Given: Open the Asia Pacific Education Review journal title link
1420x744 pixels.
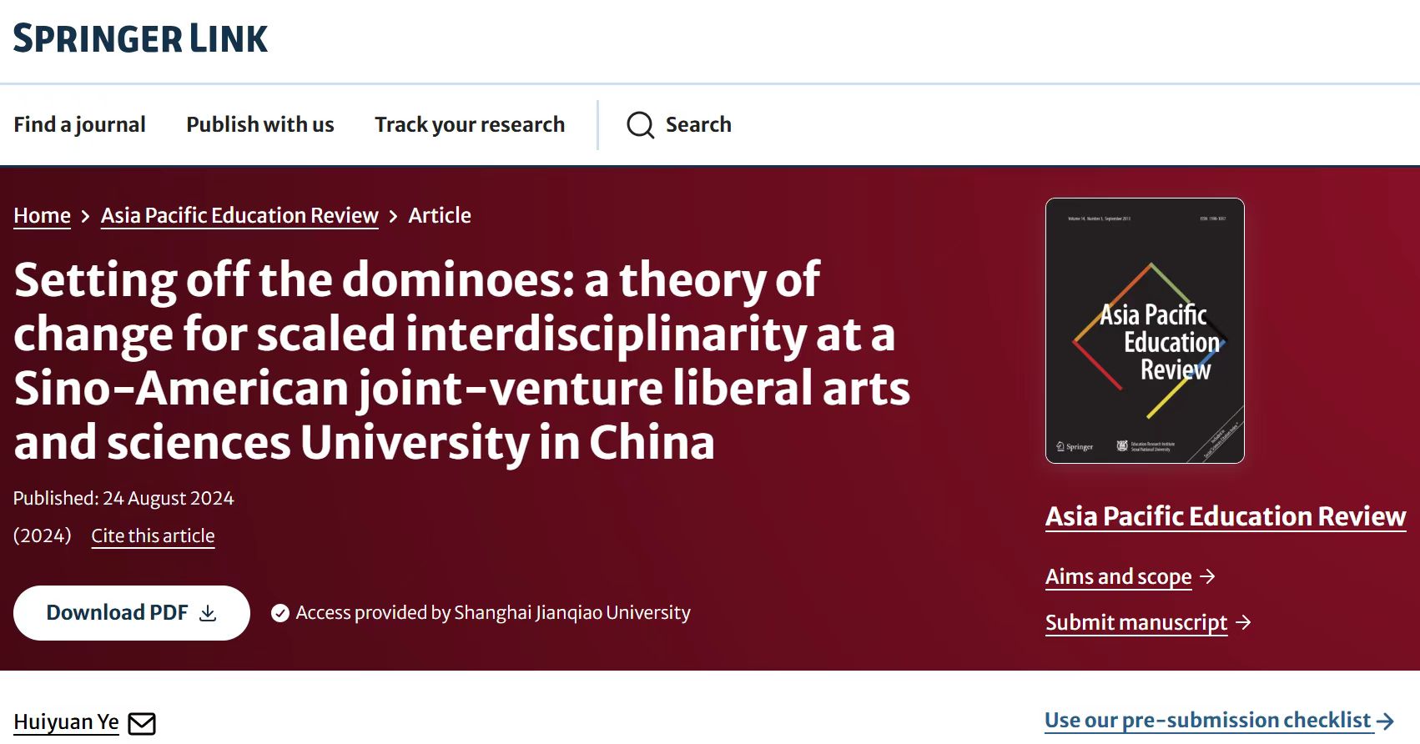Looking at the screenshot, I should [x=1226, y=516].
